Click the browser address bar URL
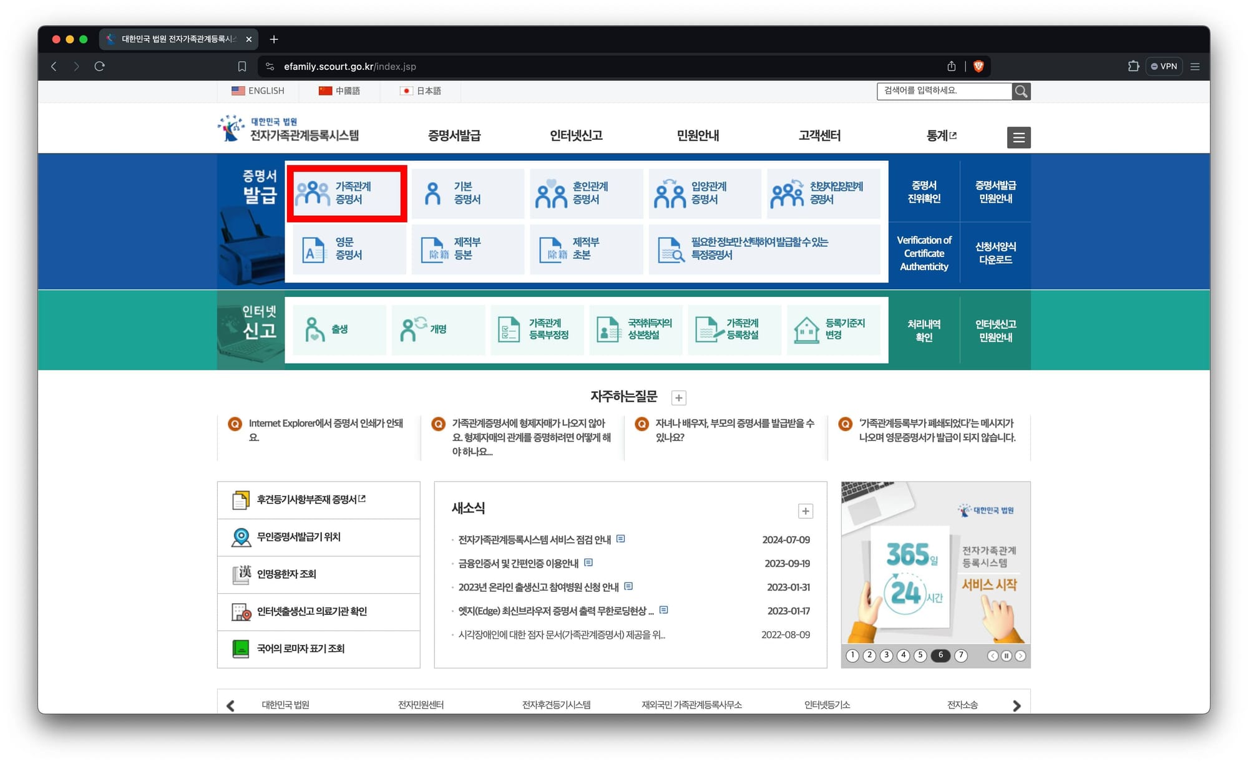Viewport: 1248px width, 764px height. (x=349, y=66)
